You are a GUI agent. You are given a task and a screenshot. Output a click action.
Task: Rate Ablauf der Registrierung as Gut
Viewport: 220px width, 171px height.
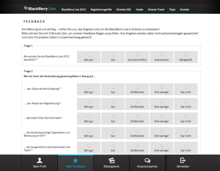pos(113,102)
